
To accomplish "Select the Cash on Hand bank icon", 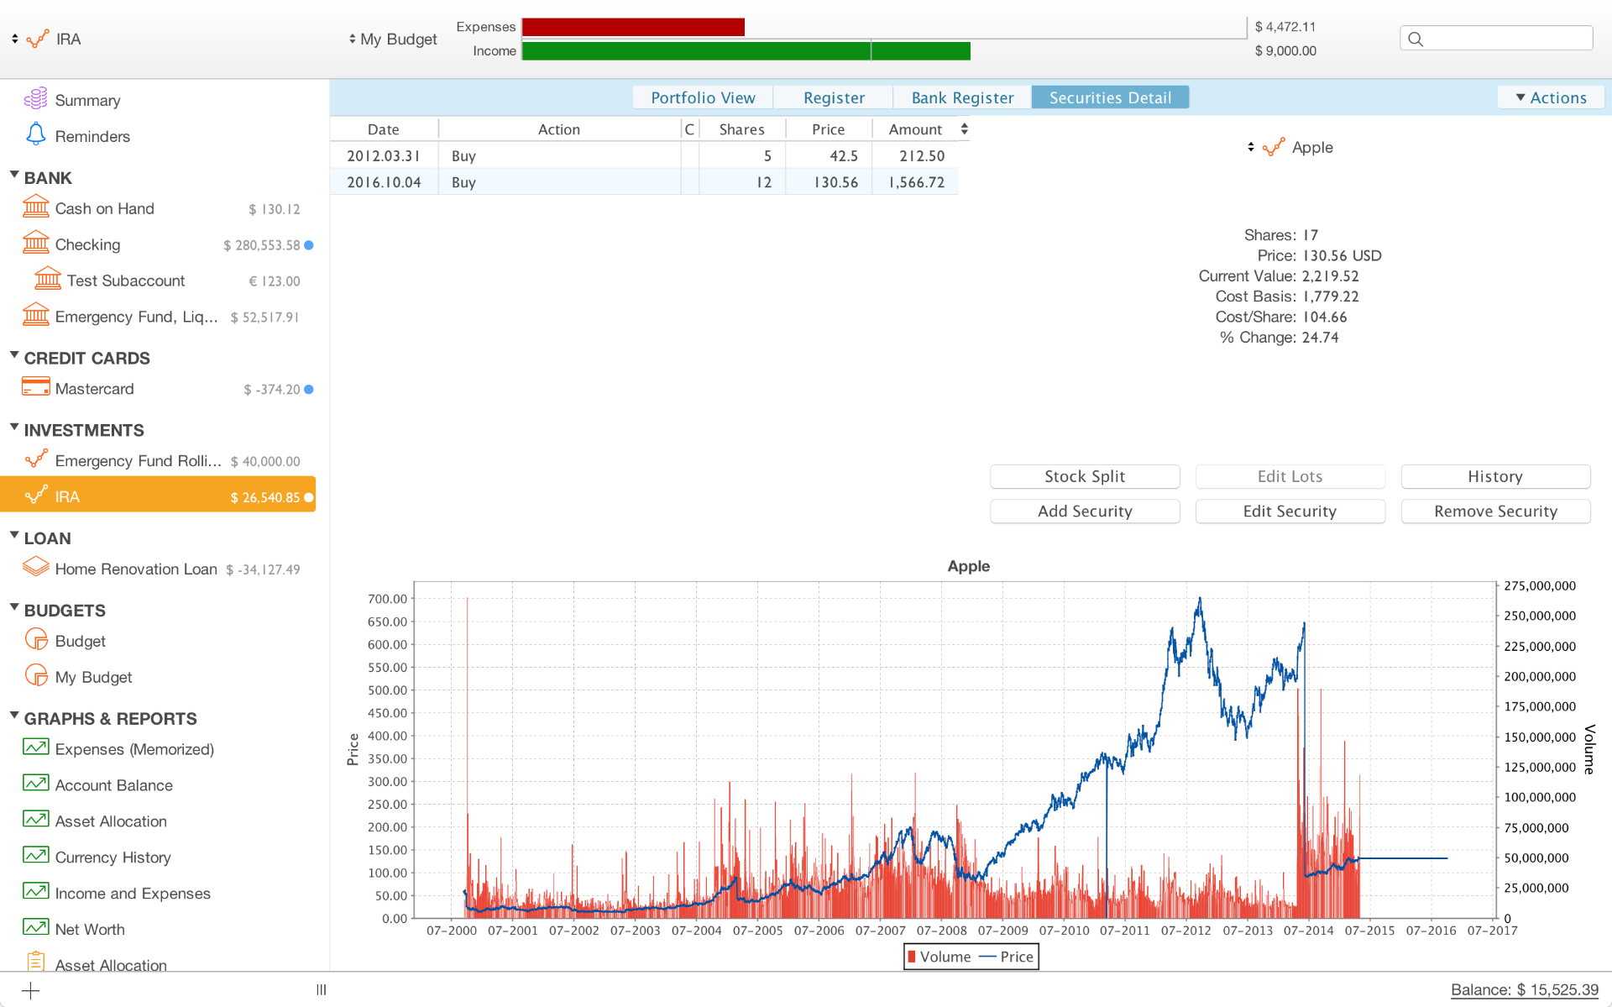I will tap(35, 207).
